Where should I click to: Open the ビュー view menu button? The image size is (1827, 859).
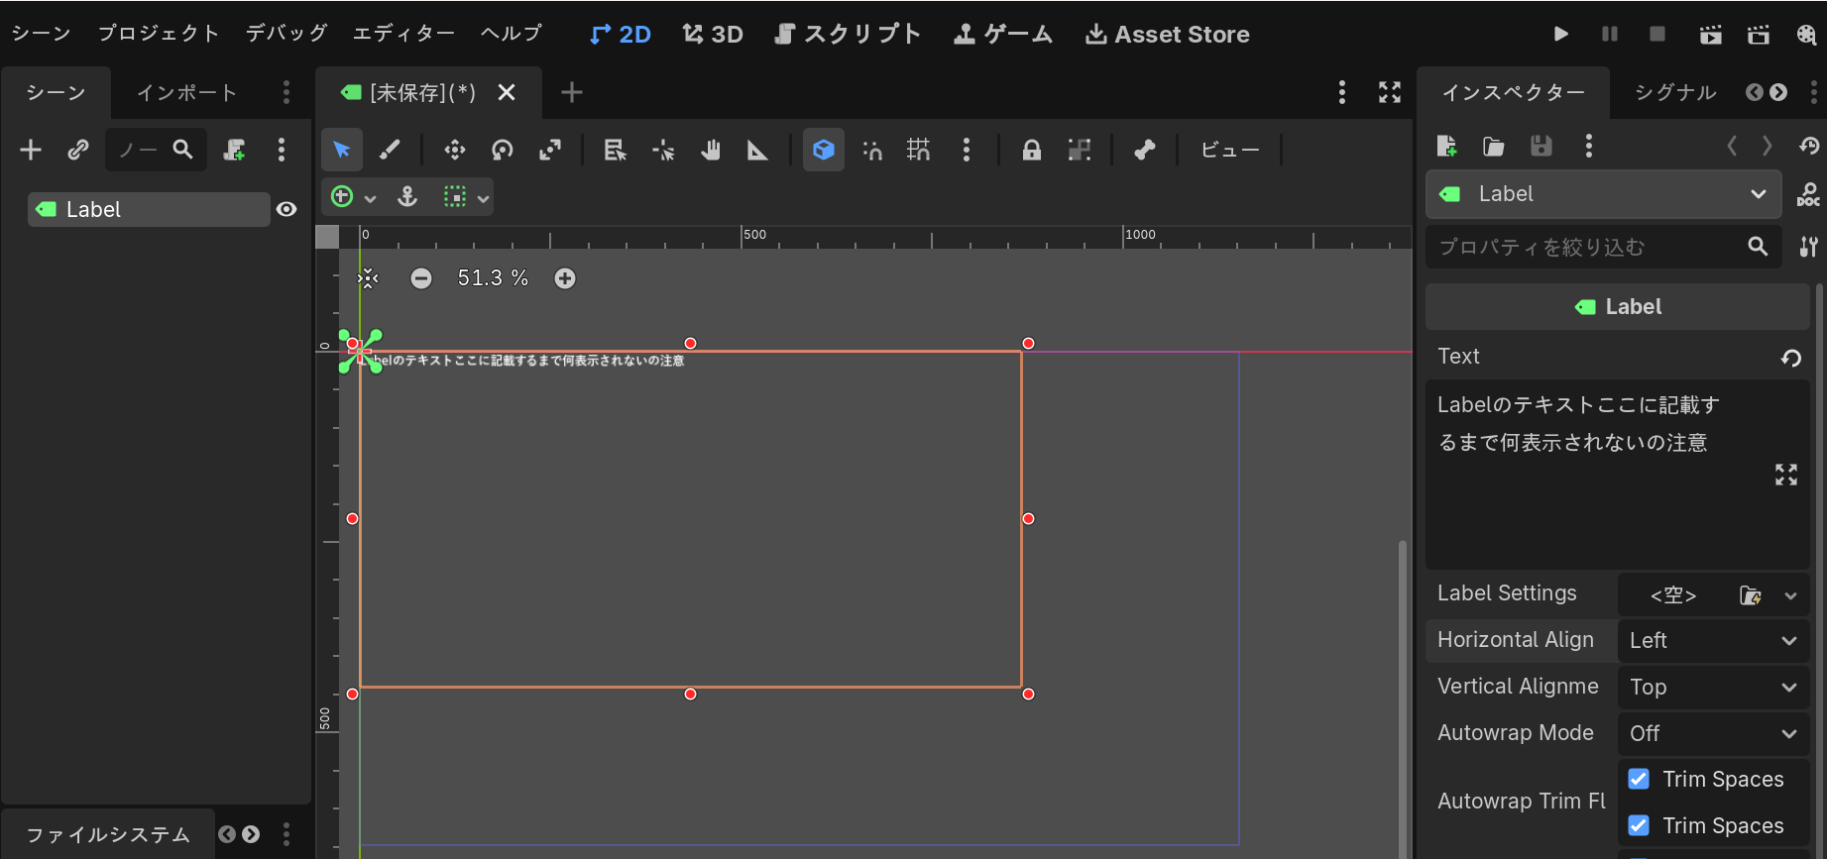tap(1230, 150)
